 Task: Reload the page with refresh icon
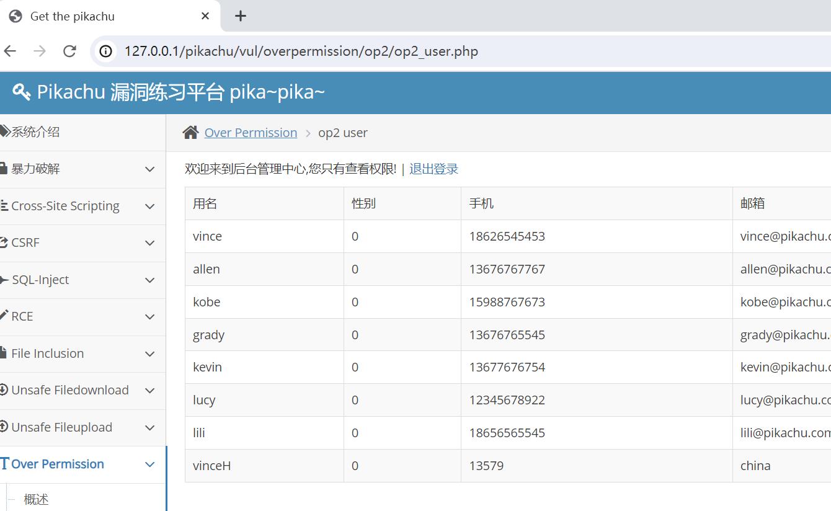click(69, 51)
